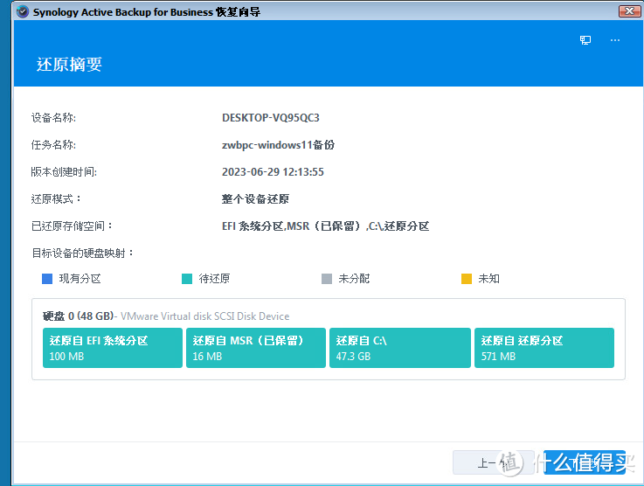Click the 已还原存储空间 label

click(x=72, y=226)
